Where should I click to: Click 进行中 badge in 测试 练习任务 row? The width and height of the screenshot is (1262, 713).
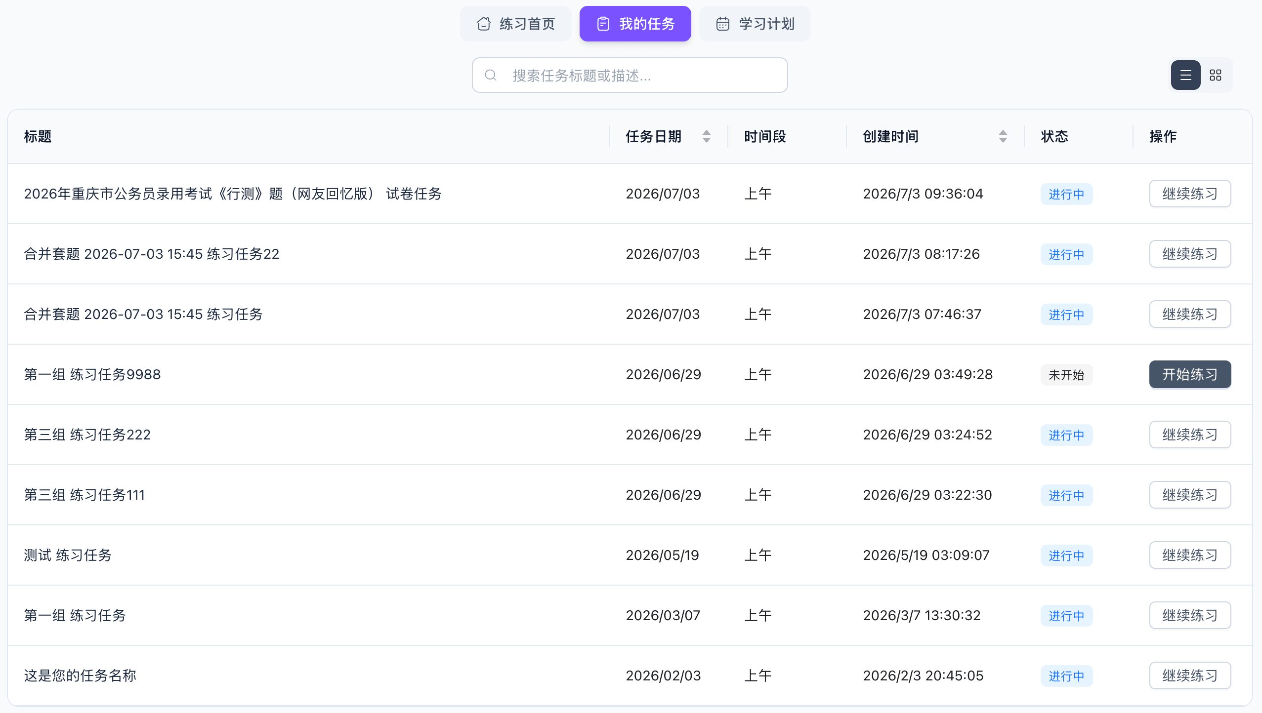(1066, 555)
